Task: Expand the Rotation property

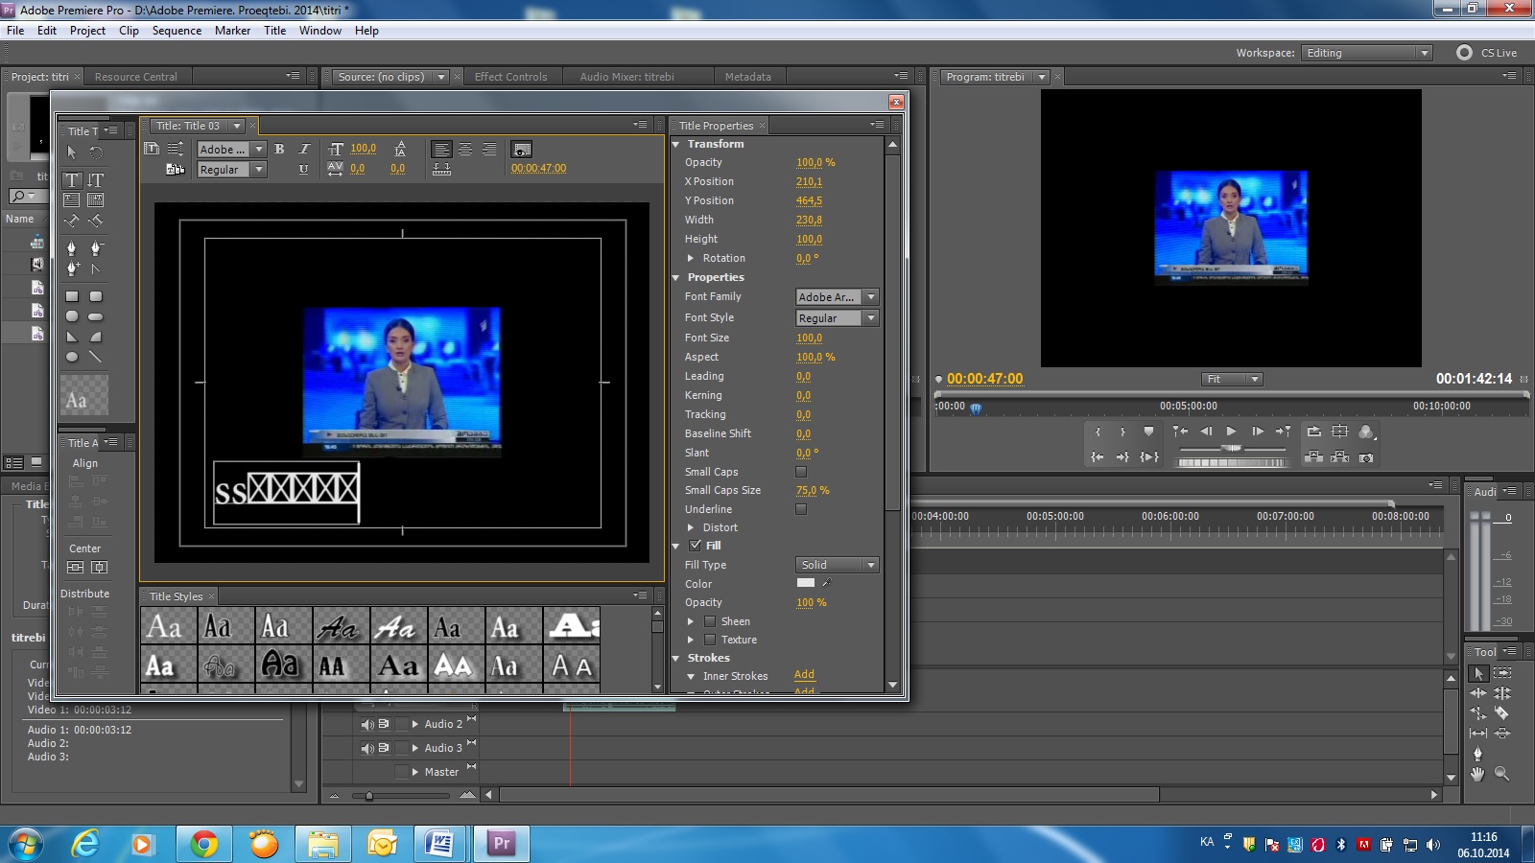Action: pyautogui.click(x=691, y=258)
